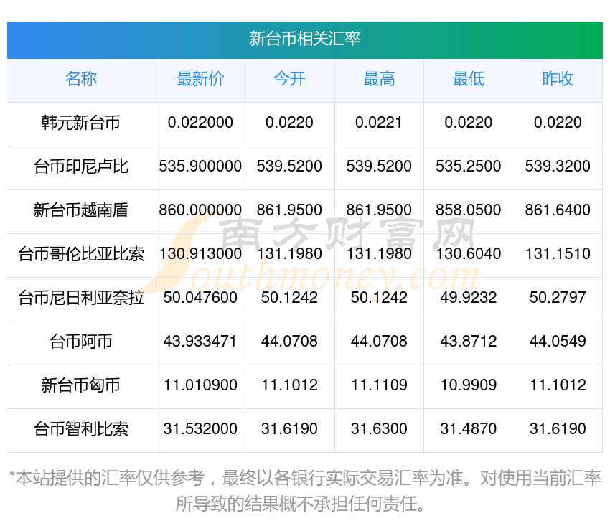The width and height of the screenshot is (610, 526).
Task: Click latest price 535.900000
Action: coord(200,166)
